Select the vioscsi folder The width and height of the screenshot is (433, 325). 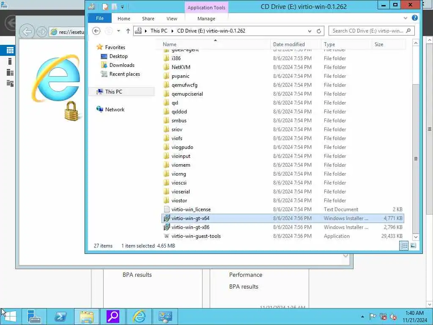click(179, 183)
